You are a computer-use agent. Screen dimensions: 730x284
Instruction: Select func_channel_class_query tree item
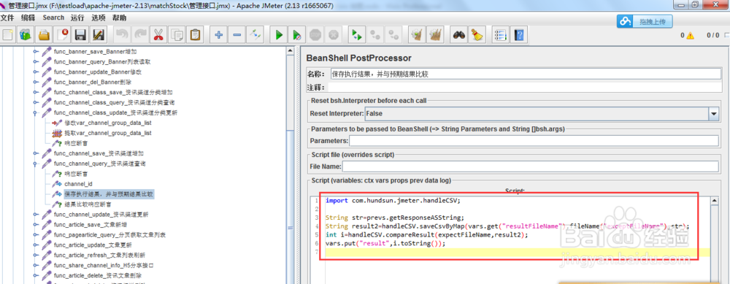114,102
